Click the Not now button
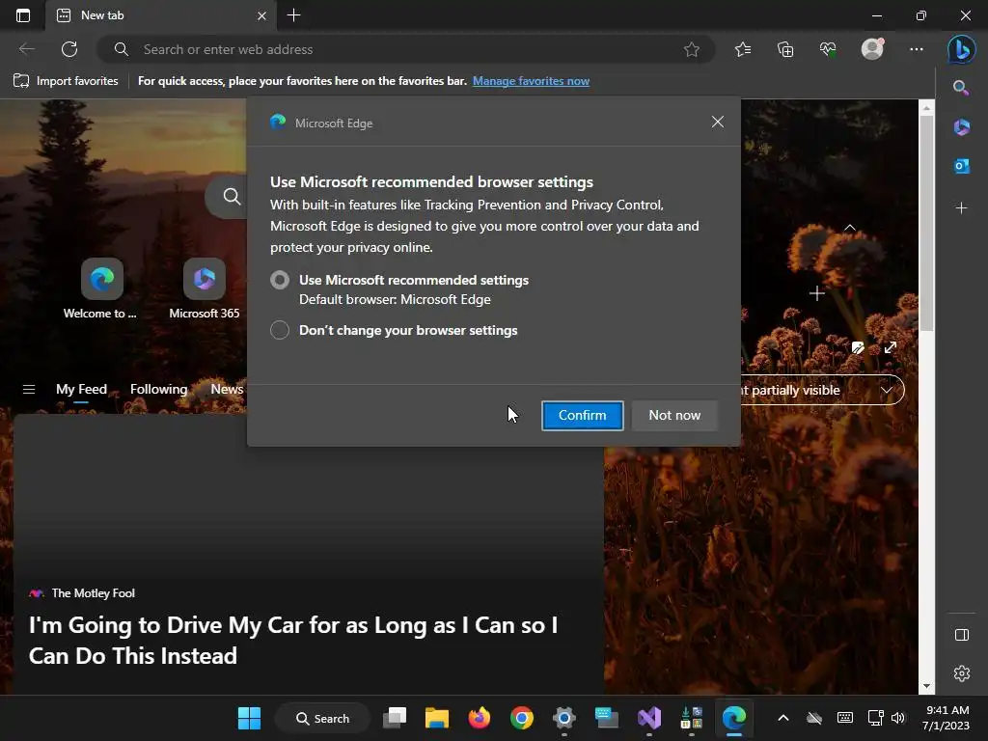988x741 pixels. [674, 415]
